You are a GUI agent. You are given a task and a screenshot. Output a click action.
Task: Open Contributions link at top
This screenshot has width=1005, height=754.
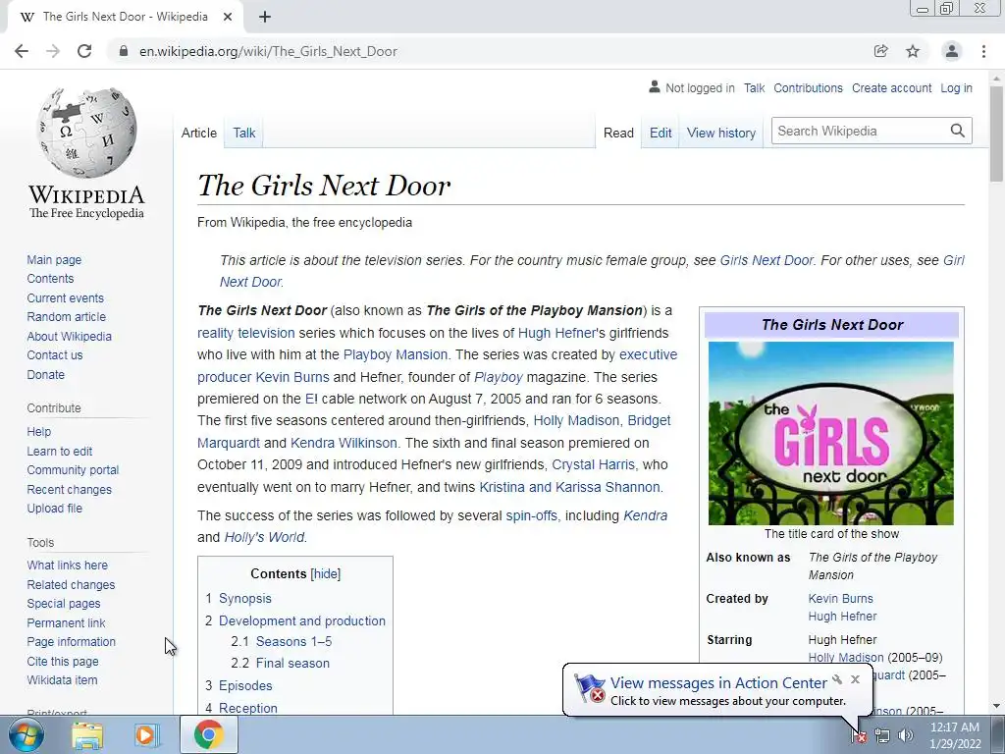click(x=808, y=87)
